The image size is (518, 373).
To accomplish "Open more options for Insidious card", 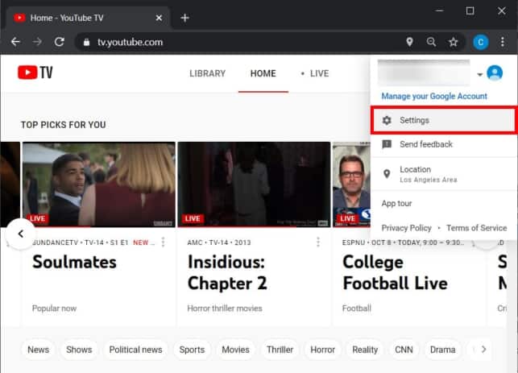I will click(317, 242).
